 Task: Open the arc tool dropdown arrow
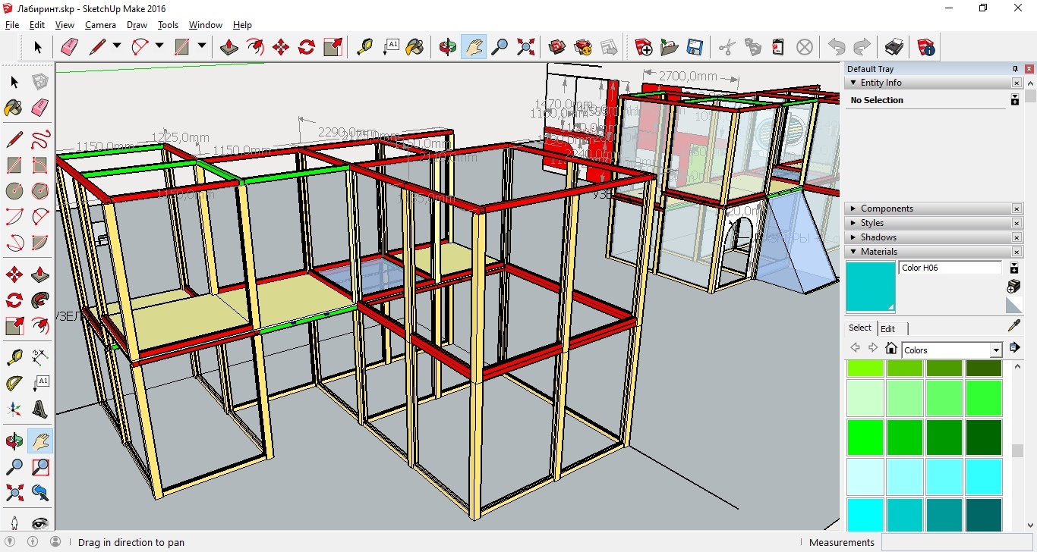tap(159, 46)
